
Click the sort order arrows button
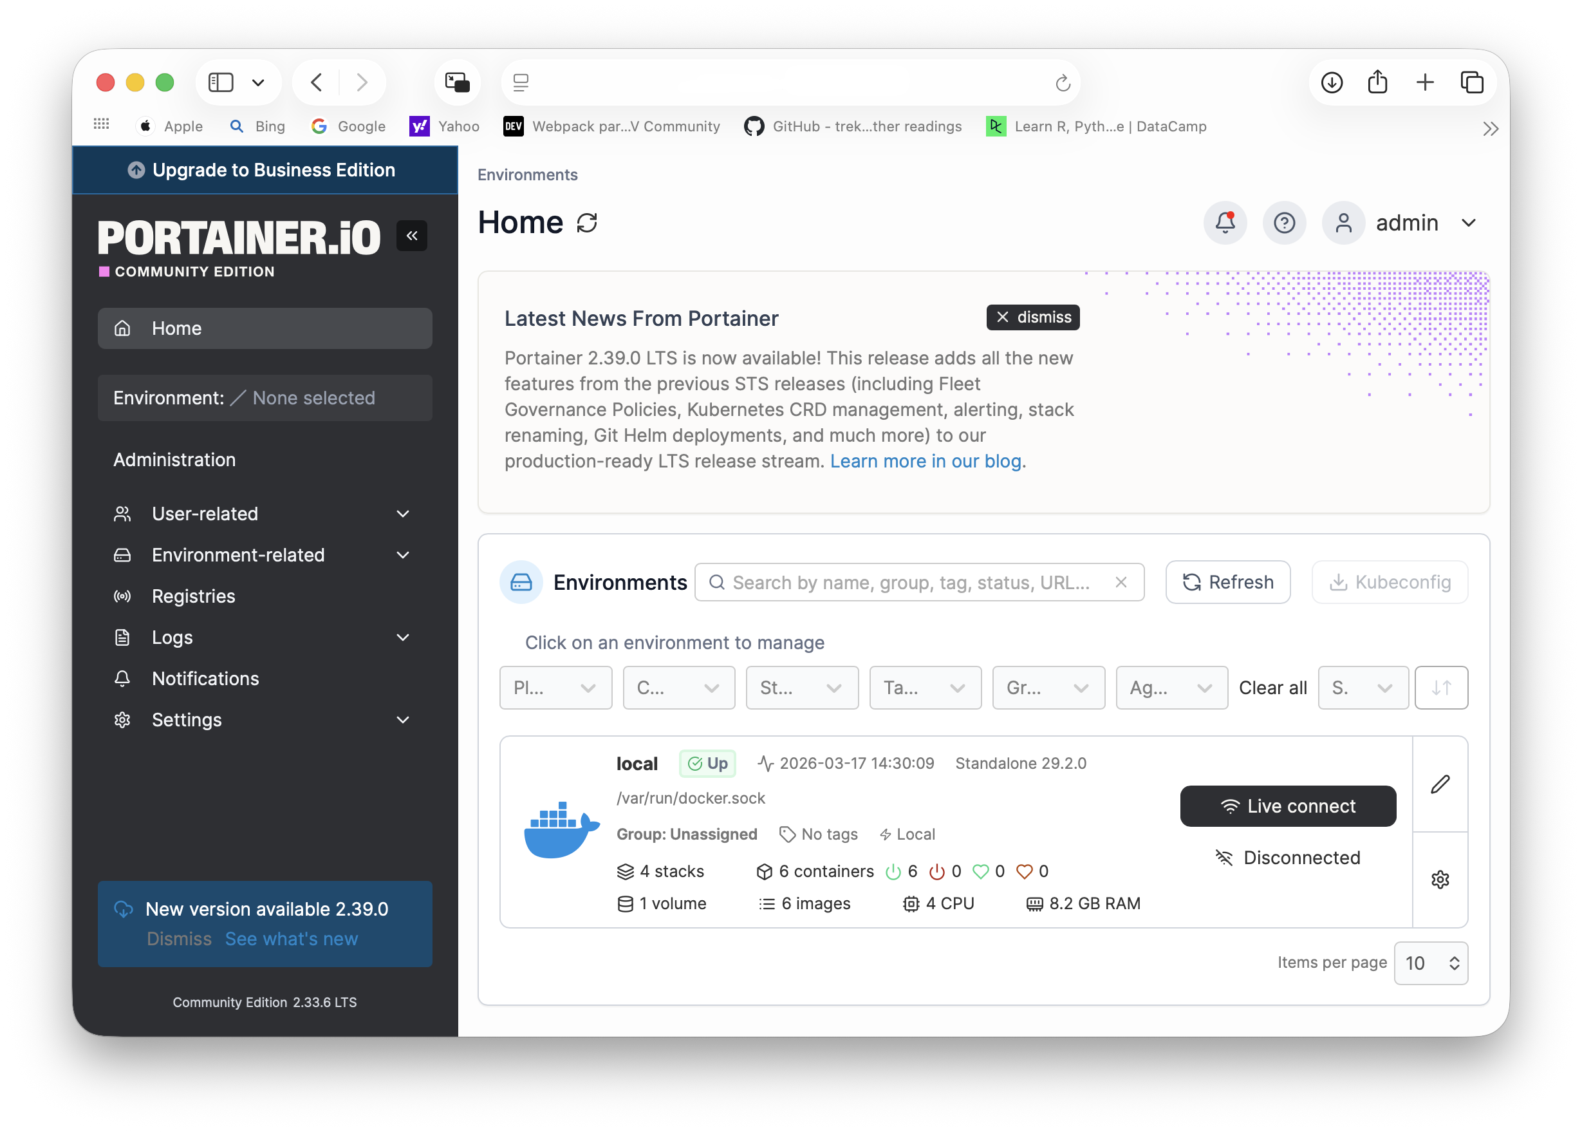pos(1440,688)
